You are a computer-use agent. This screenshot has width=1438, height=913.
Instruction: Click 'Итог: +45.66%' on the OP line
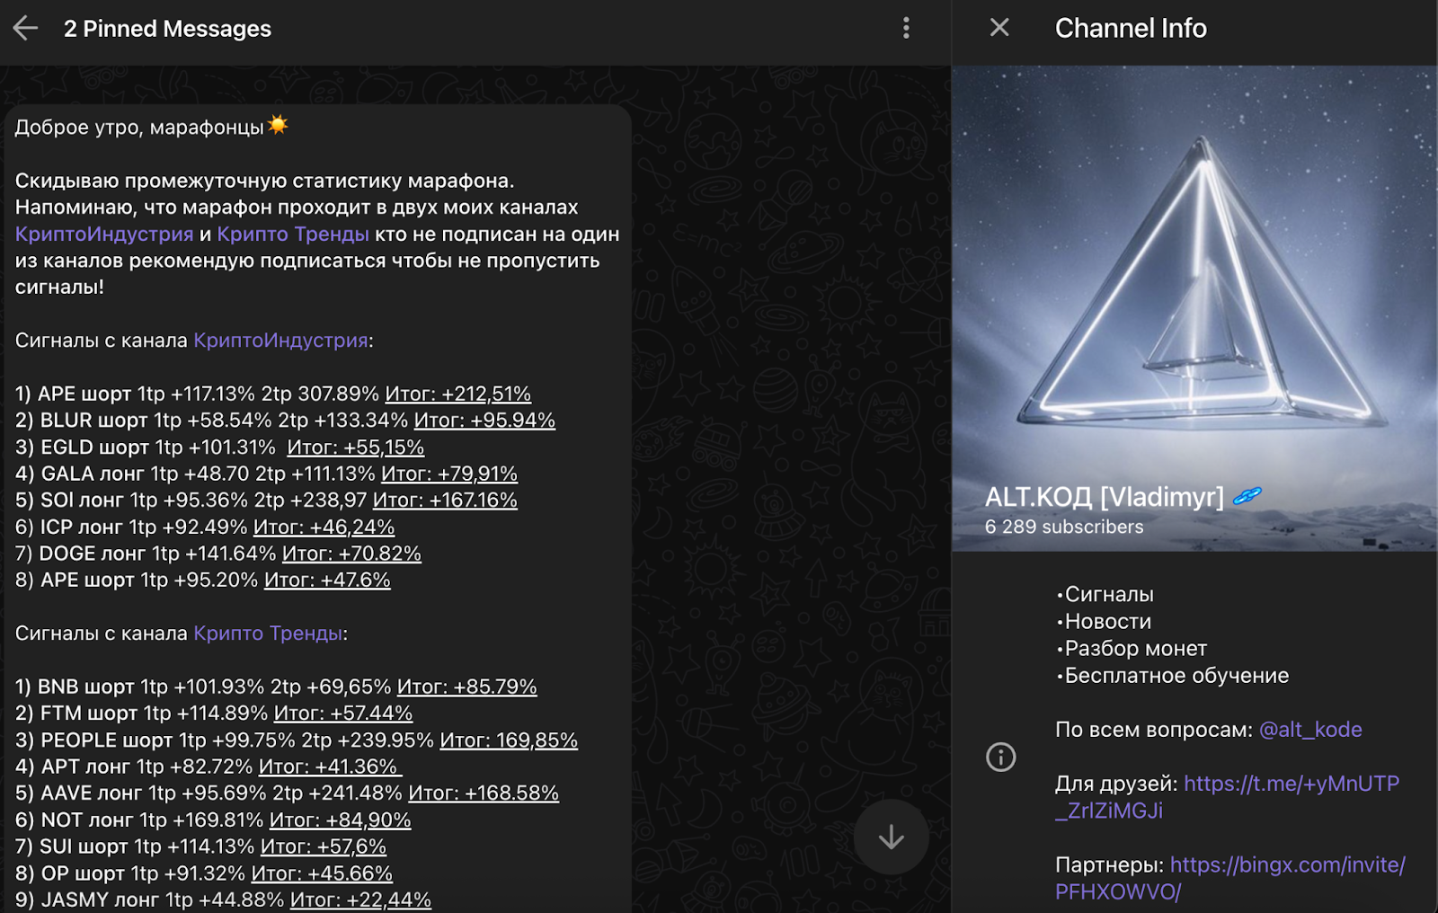322,873
